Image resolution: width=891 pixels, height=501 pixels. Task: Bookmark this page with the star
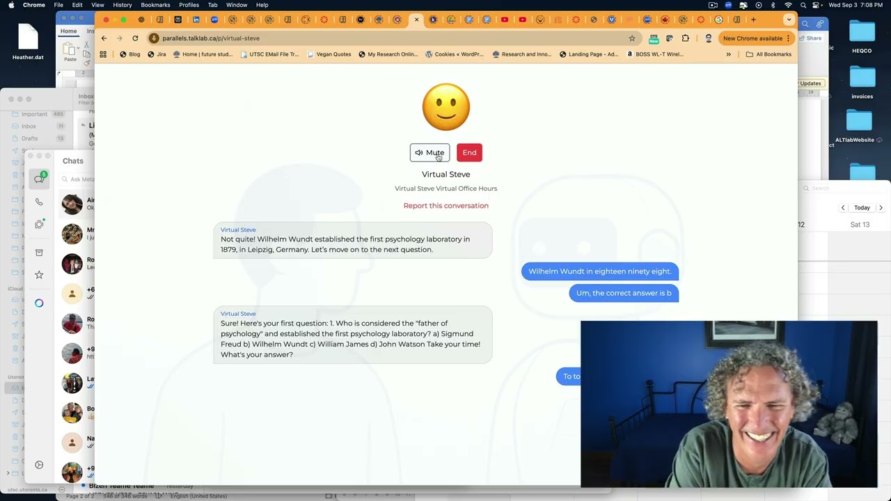click(632, 38)
